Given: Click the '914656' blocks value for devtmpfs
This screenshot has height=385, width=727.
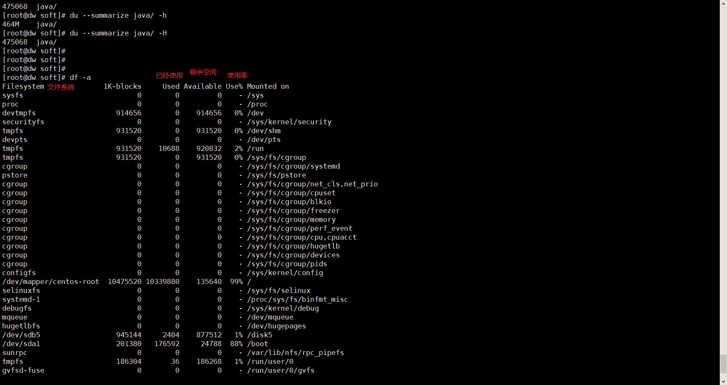Looking at the screenshot, I should click(x=129, y=113).
